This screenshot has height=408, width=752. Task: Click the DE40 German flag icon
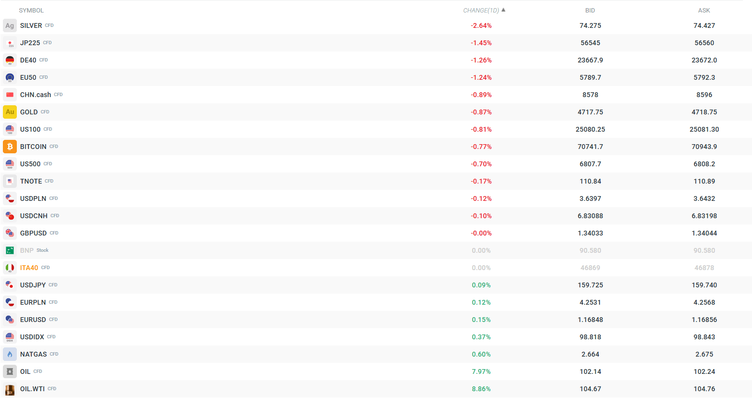pos(10,60)
